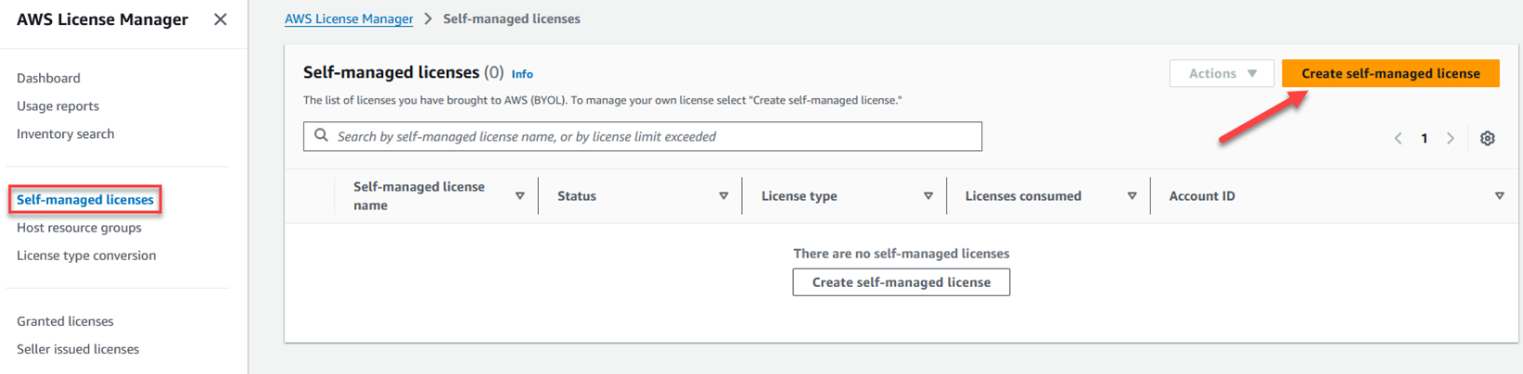
Task: Sort by Self-managed license name column arrow
Action: pos(519,196)
